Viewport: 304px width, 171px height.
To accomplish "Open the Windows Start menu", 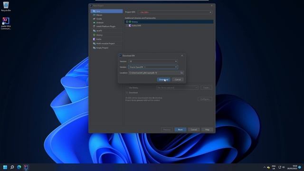I will (5, 167).
